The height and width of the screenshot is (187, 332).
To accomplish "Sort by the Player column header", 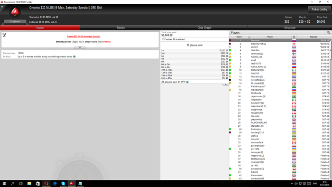I will coord(270,37).
